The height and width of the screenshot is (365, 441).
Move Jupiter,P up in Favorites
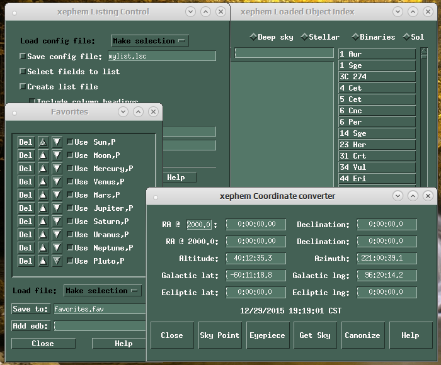tap(43, 208)
